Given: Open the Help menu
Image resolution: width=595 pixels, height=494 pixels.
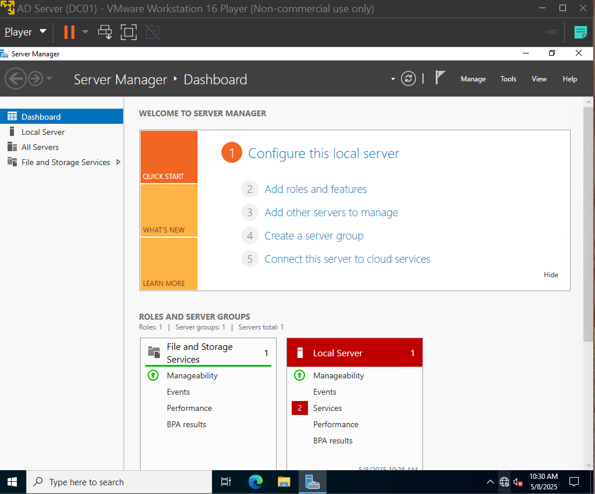Looking at the screenshot, I should pos(569,79).
